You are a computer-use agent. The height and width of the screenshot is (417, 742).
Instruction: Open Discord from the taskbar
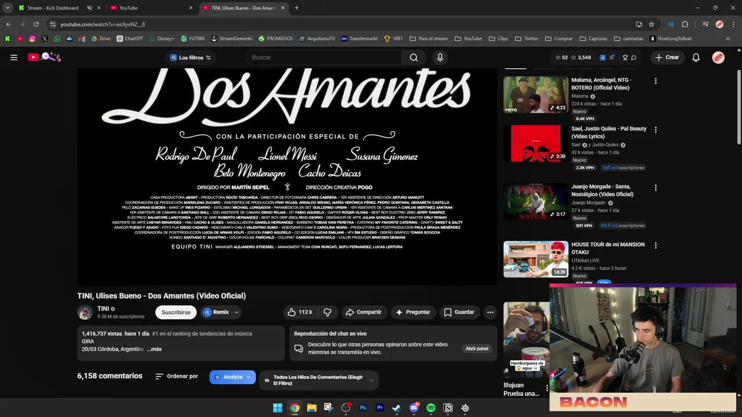click(x=414, y=408)
